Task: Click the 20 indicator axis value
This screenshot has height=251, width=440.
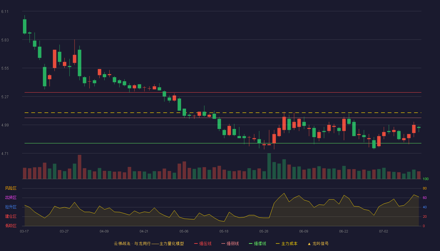Action: (425, 216)
